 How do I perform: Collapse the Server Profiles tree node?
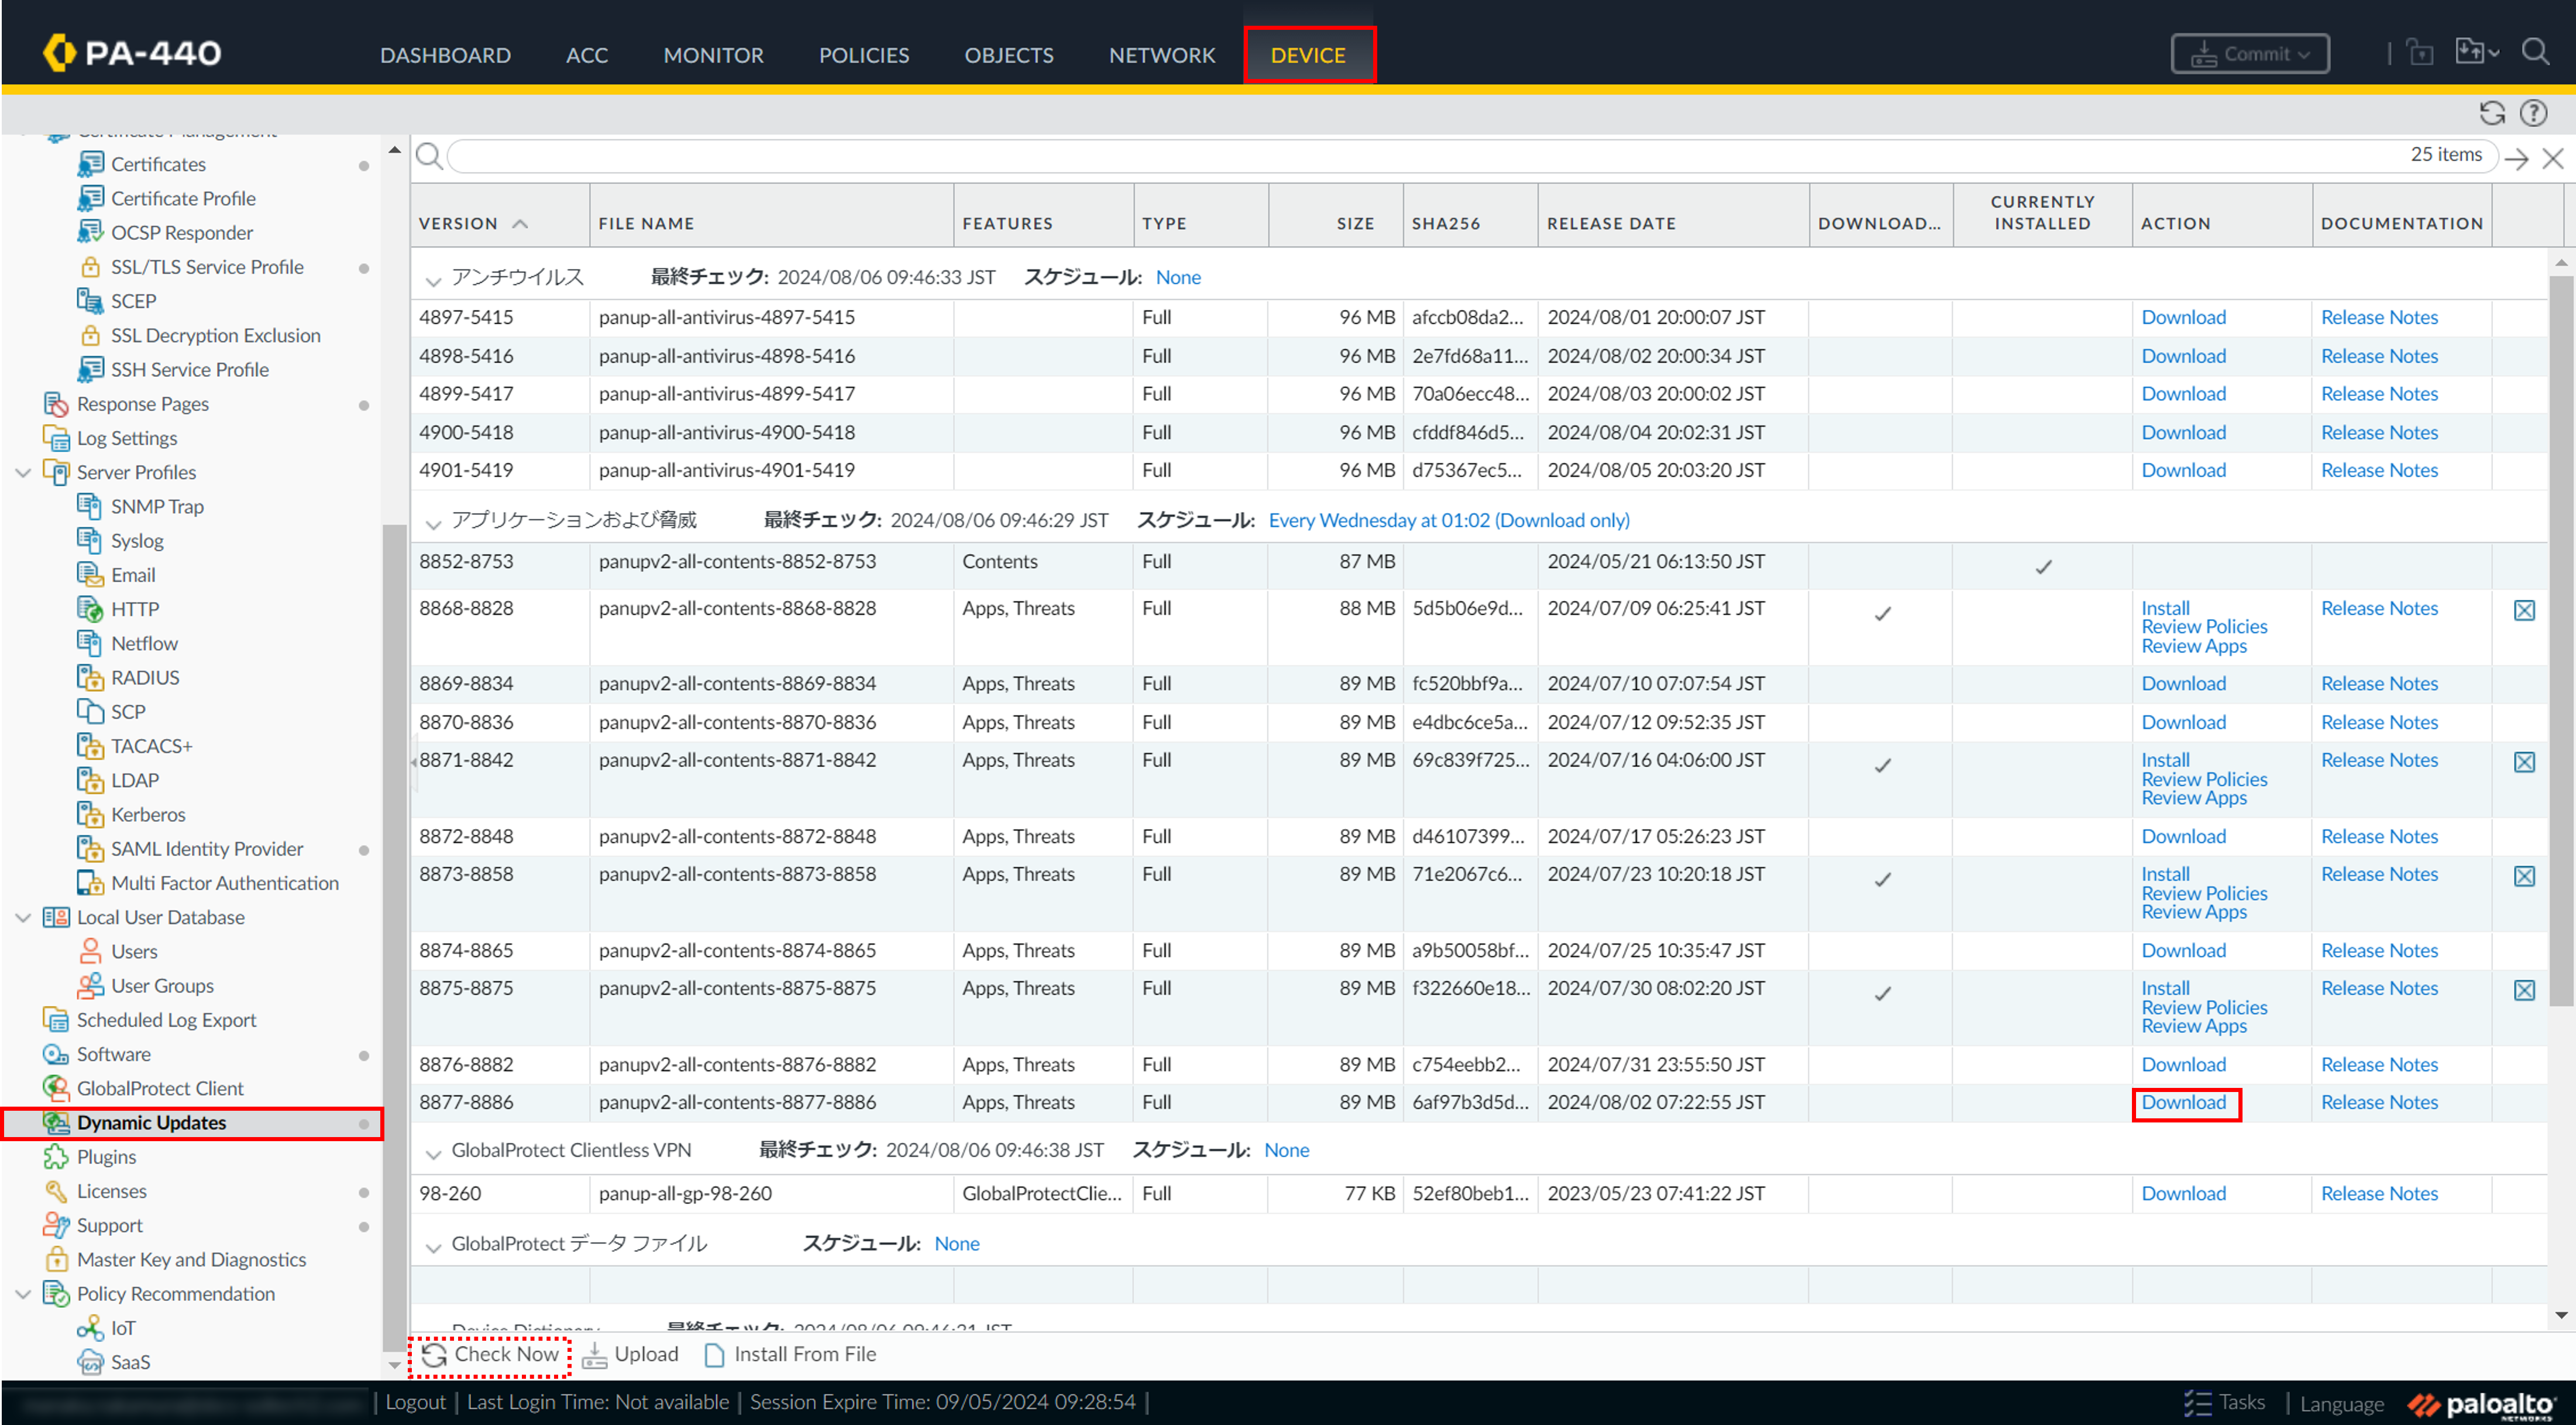[23, 472]
